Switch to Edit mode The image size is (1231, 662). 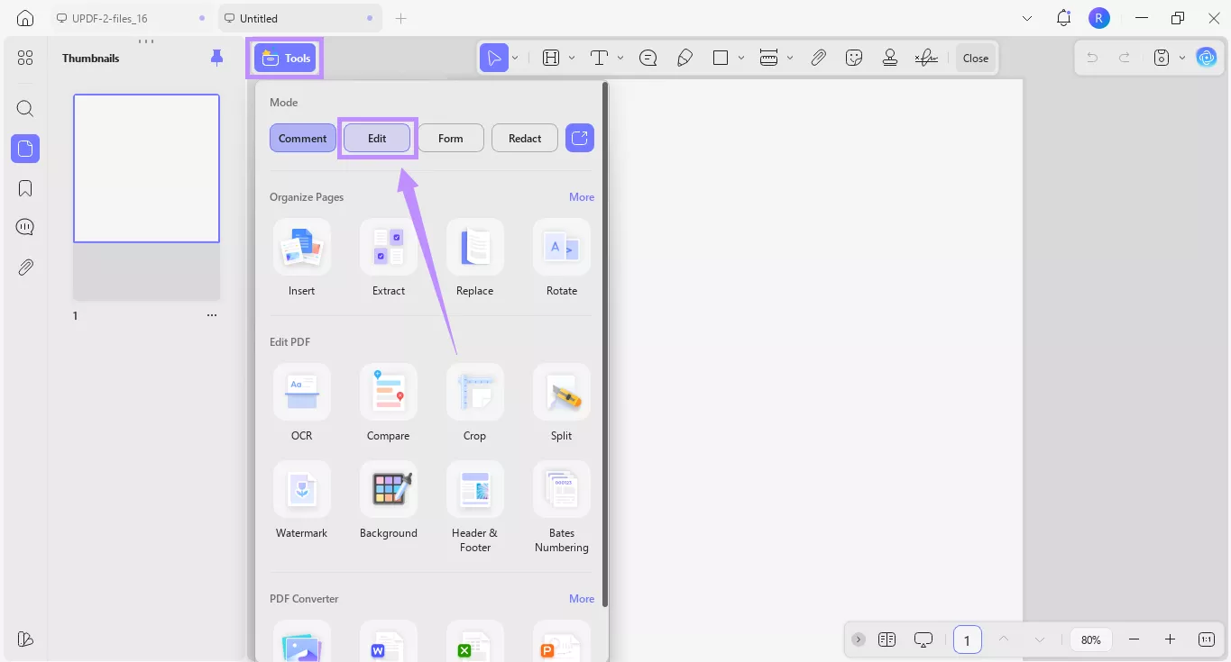[376, 137]
